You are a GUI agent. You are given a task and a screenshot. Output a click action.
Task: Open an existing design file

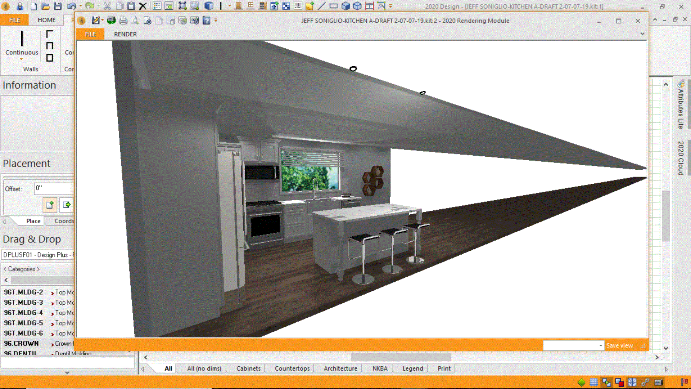pyautogui.click(x=45, y=6)
